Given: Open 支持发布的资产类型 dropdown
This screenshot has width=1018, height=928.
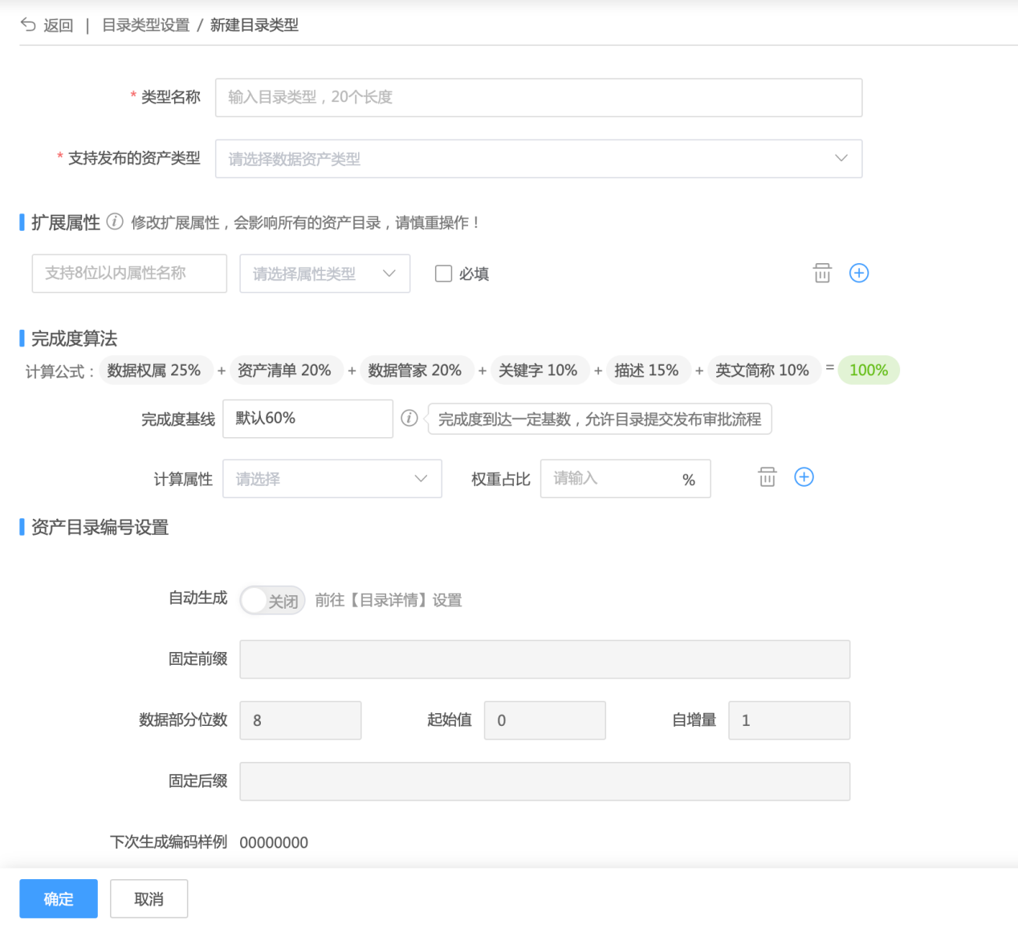Looking at the screenshot, I should (539, 159).
